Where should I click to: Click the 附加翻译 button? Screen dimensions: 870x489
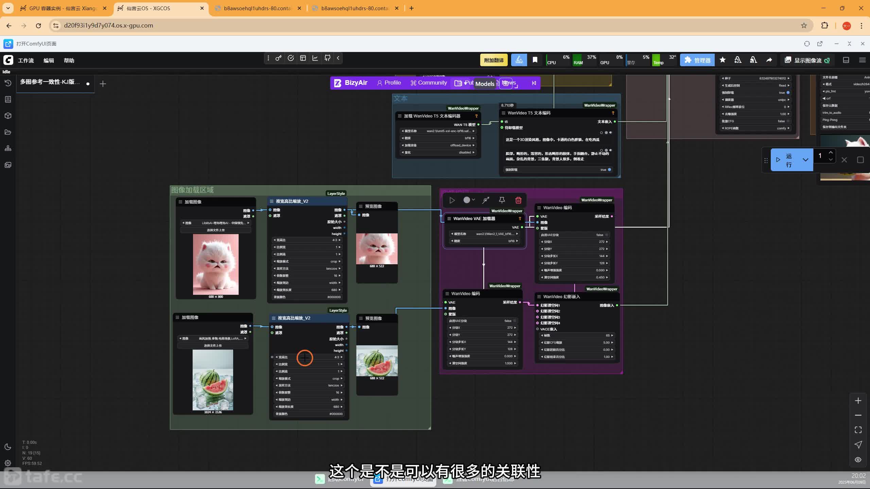point(494,60)
